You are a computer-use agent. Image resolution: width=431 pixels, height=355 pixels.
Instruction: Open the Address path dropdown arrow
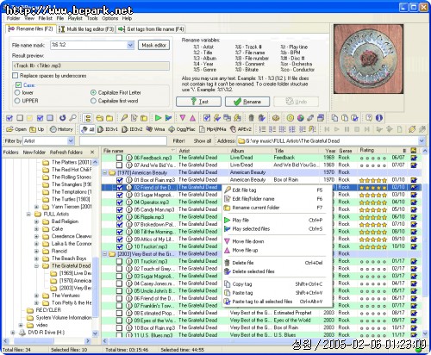[422, 141]
